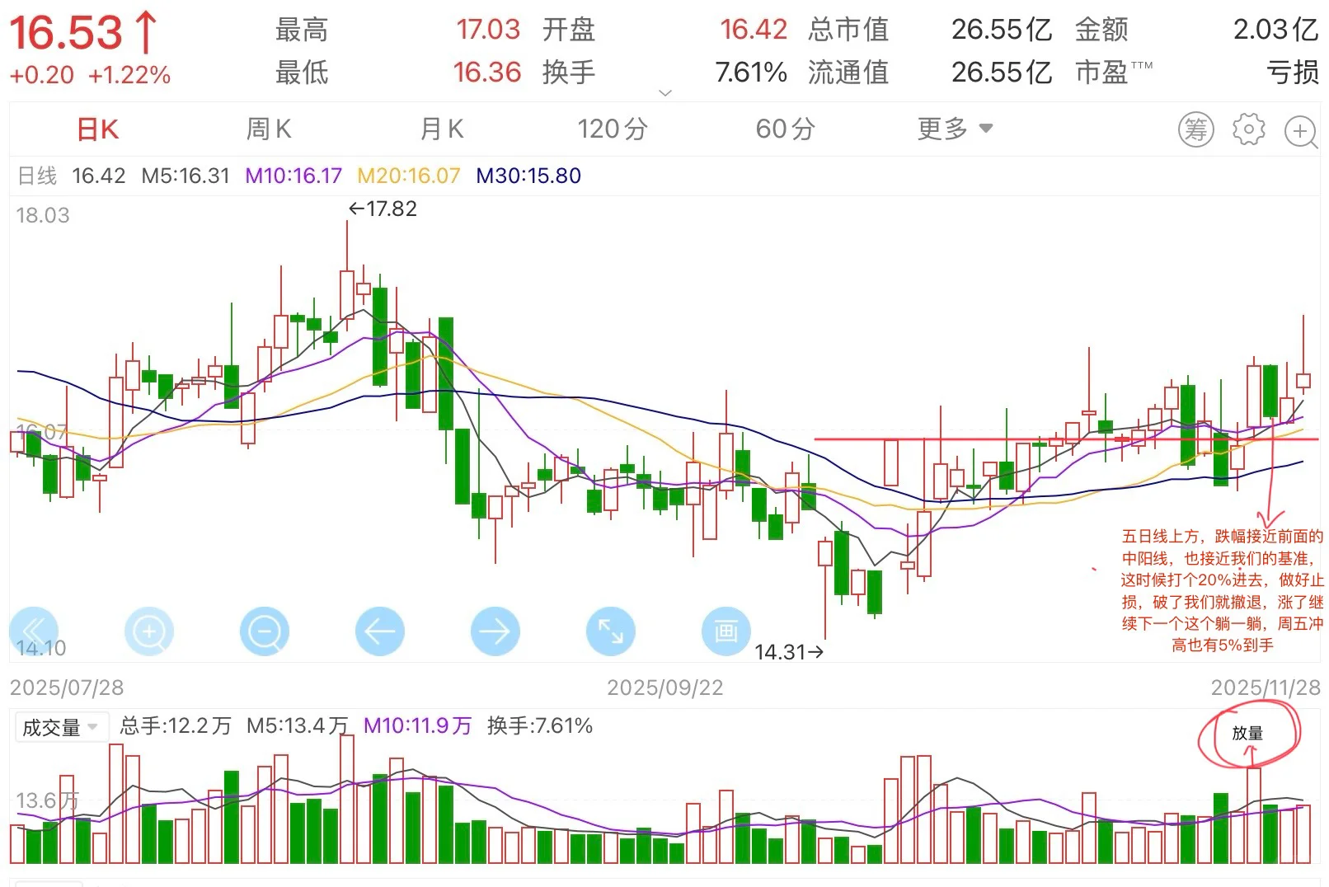1329x887 pixels.
Task: Click the left arrow to pan the chart
Action: [x=379, y=631]
